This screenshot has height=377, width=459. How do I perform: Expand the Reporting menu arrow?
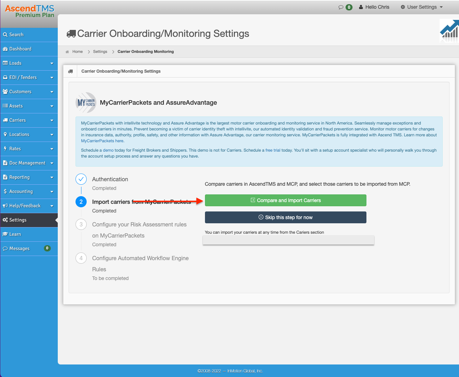(x=52, y=177)
